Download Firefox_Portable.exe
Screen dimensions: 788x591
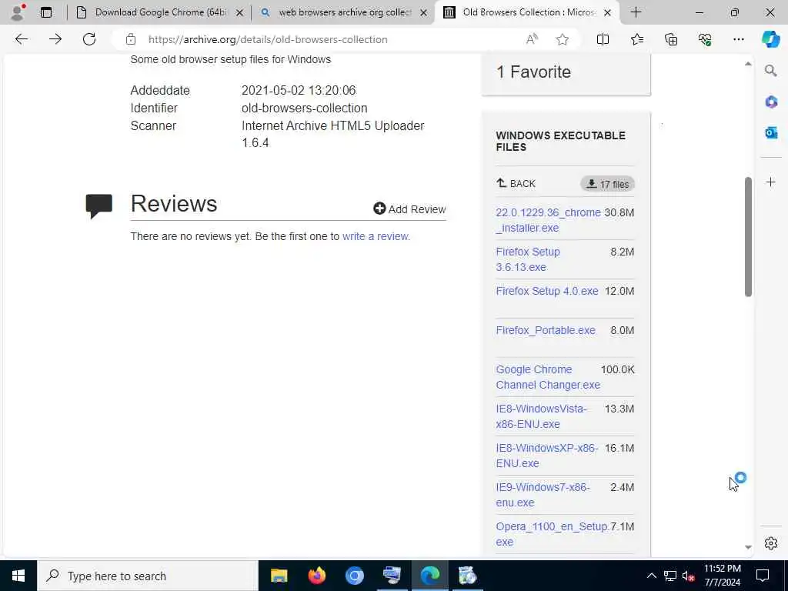tap(546, 330)
